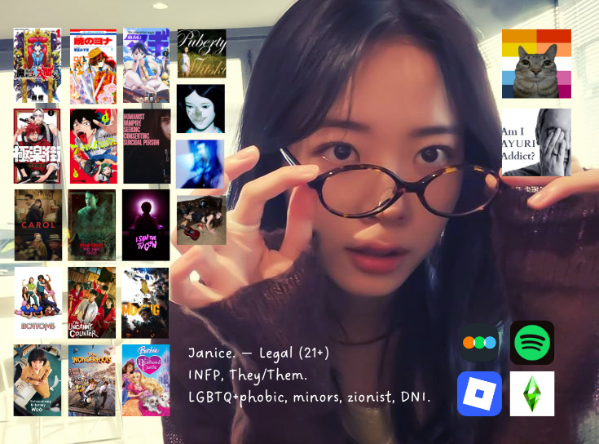Click the Sims green plumbob icon
This screenshot has width=599, height=444.
(531, 393)
